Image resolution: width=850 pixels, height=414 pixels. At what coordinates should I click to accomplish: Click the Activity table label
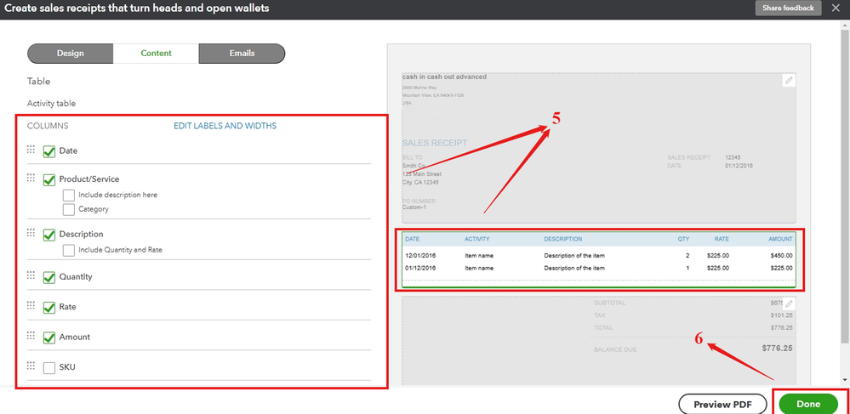[x=52, y=103]
